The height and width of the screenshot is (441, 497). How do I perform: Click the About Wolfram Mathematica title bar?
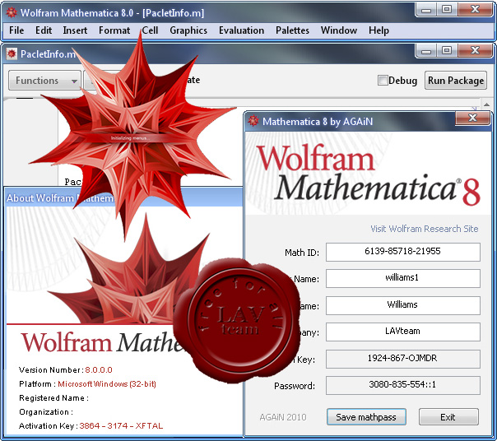click(123, 197)
